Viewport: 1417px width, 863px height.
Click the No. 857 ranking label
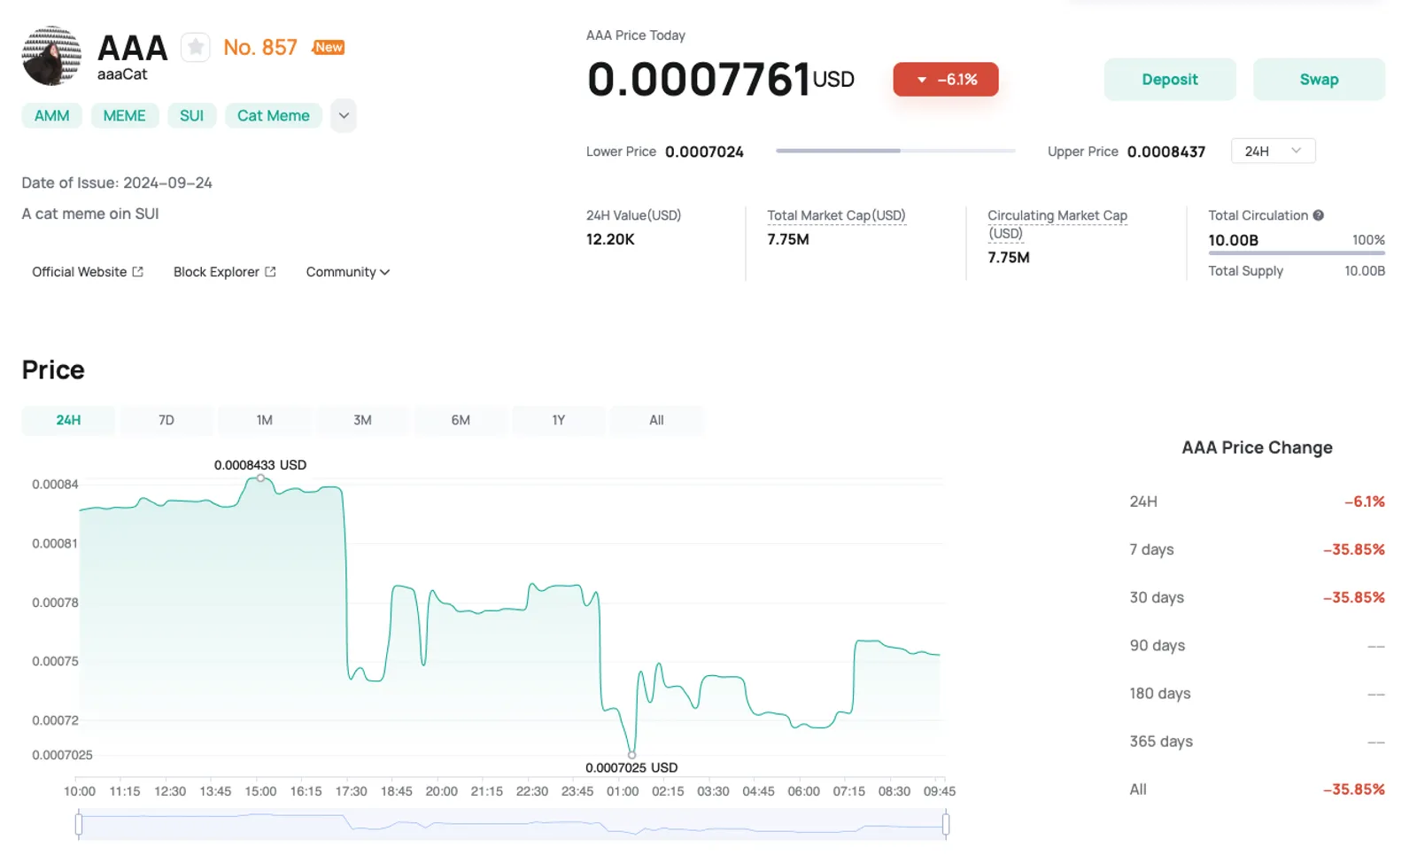tap(260, 47)
